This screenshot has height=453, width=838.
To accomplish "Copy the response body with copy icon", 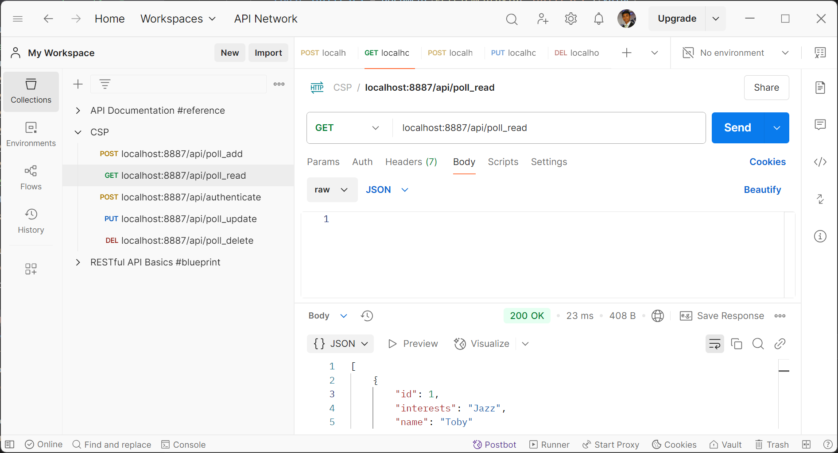I will (x=736, y=344).
